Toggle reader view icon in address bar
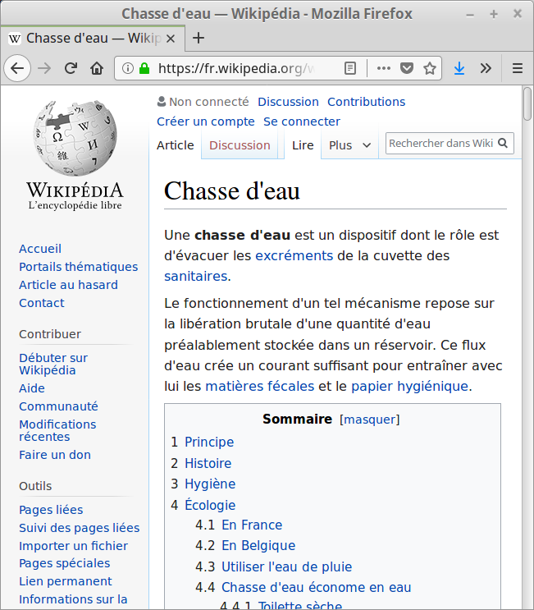 350,69
